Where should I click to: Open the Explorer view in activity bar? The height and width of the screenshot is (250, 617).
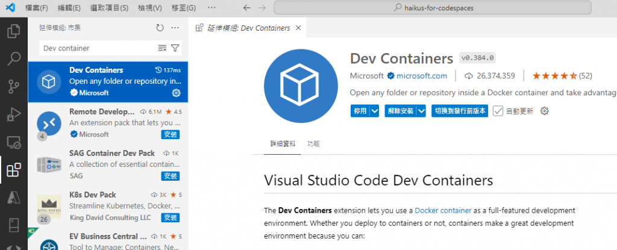click(x=13, y=31)
